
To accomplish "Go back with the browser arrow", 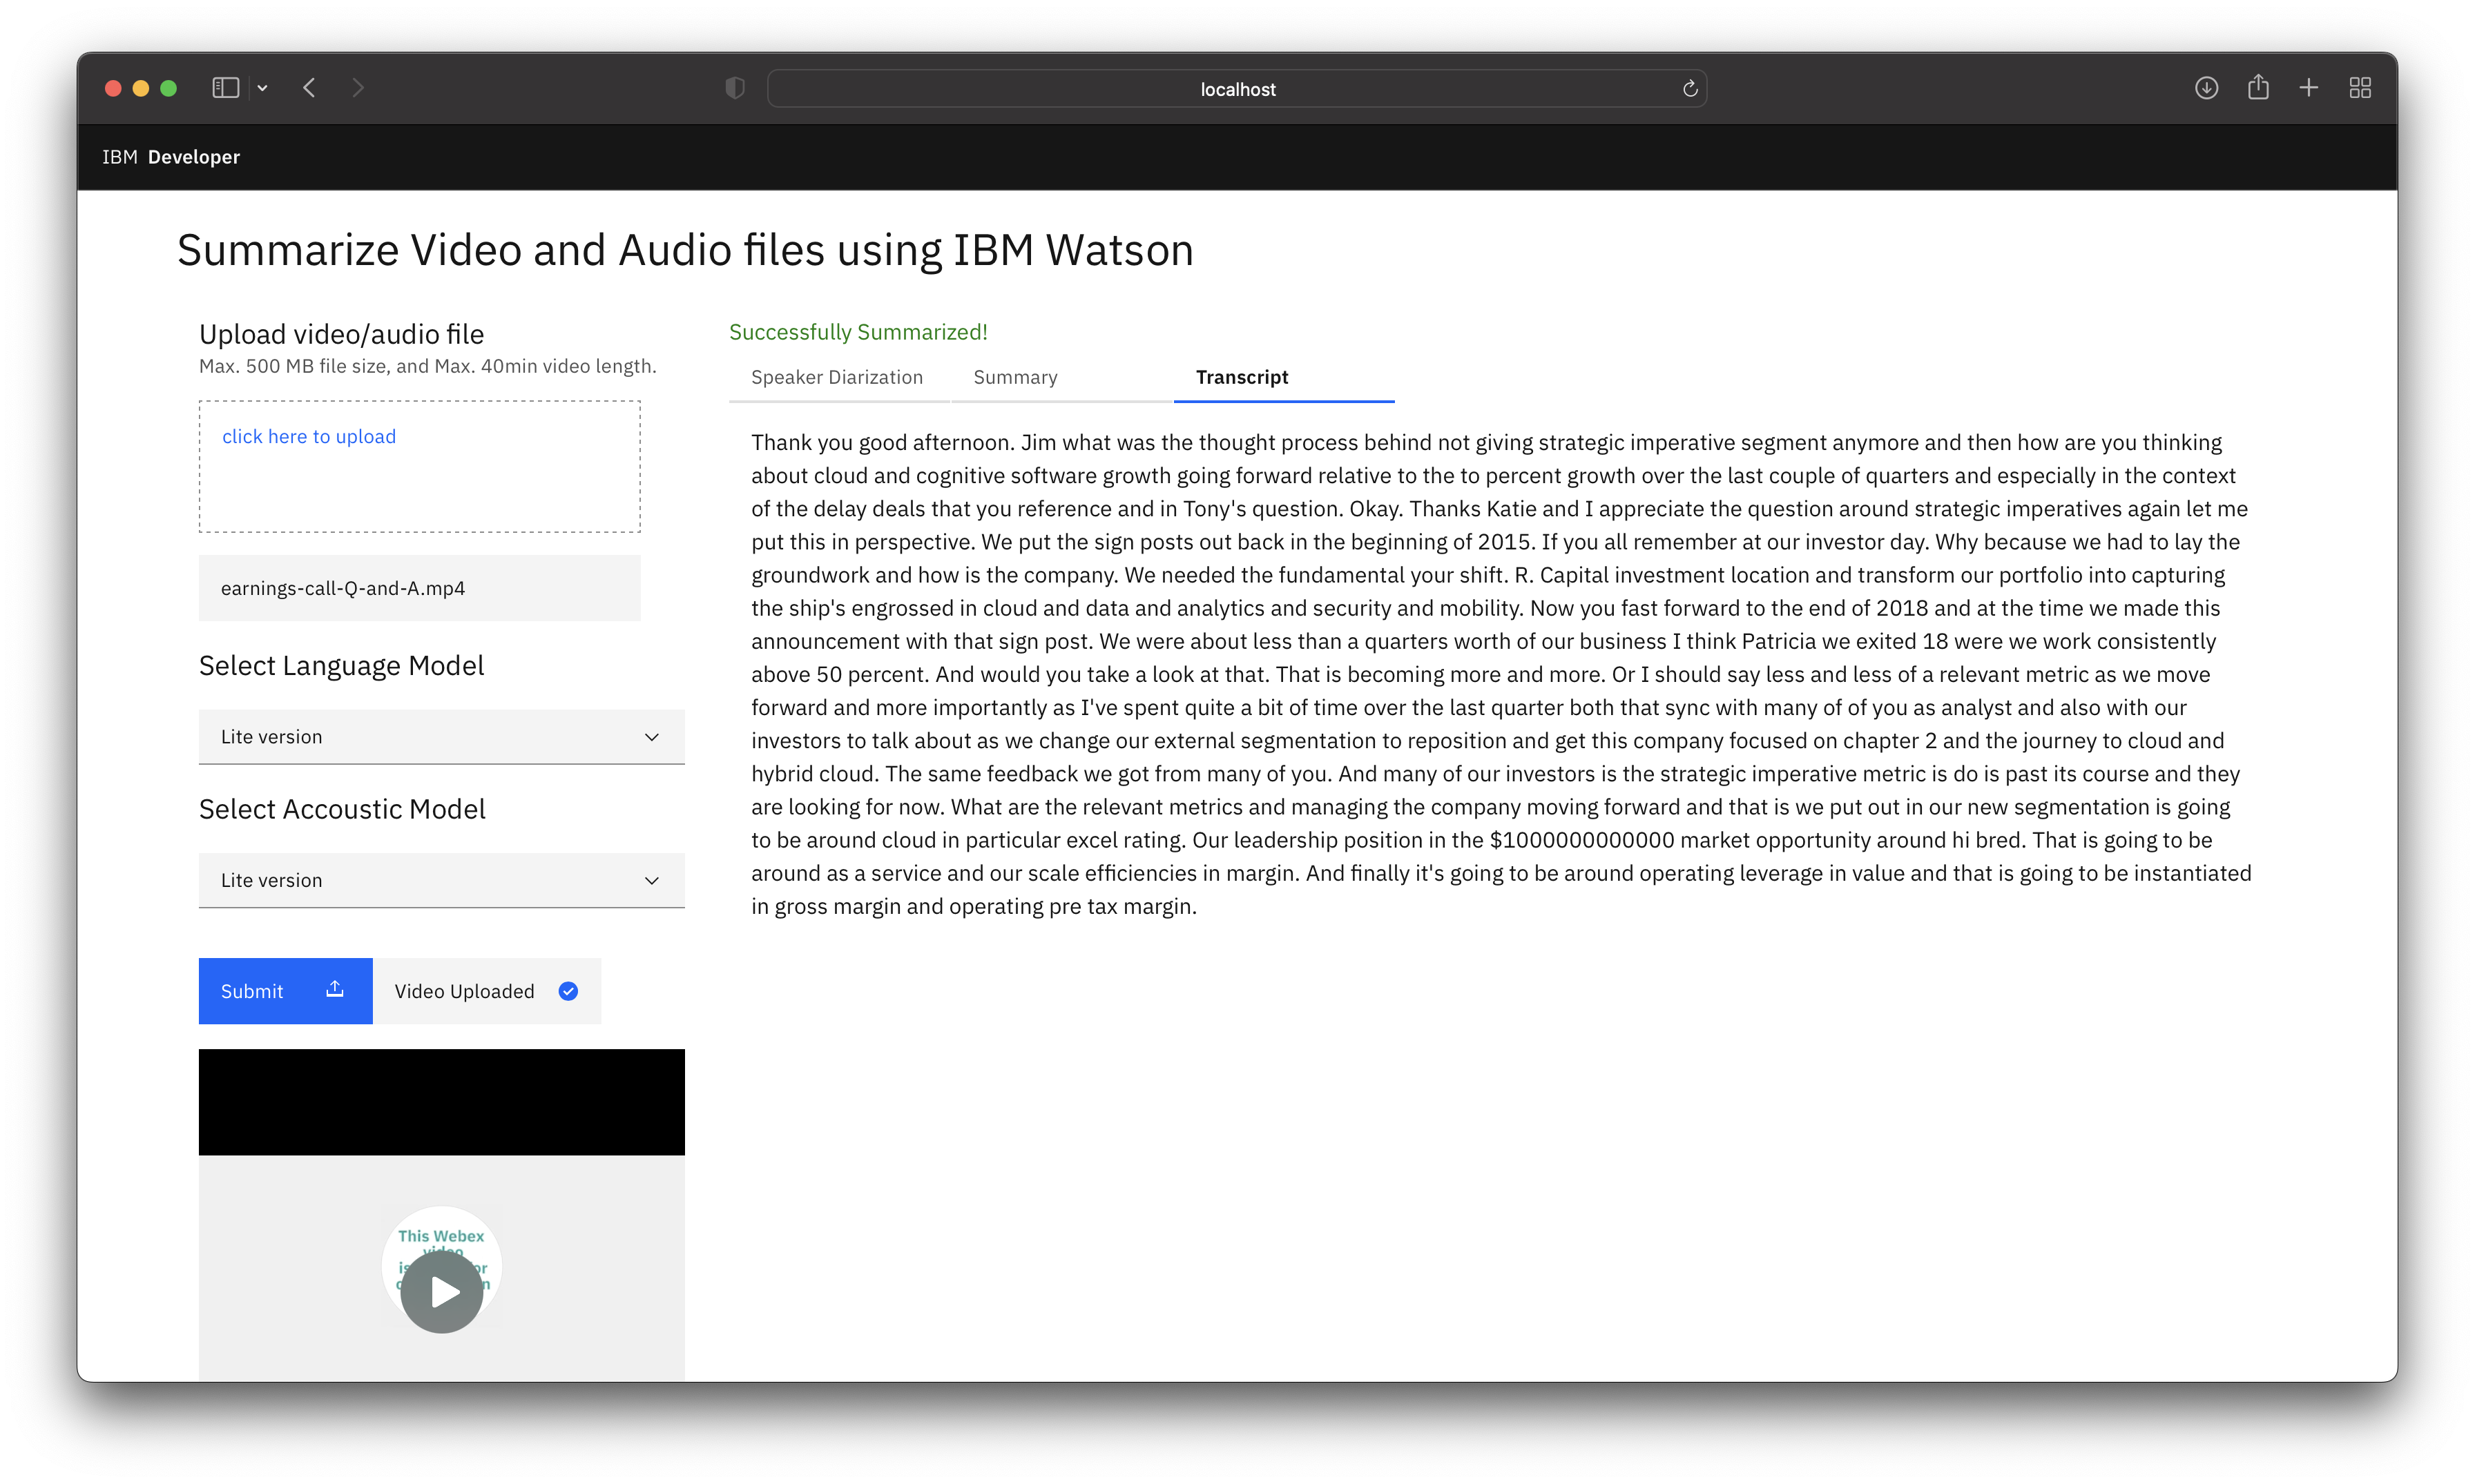I will (x=309, y=88).
